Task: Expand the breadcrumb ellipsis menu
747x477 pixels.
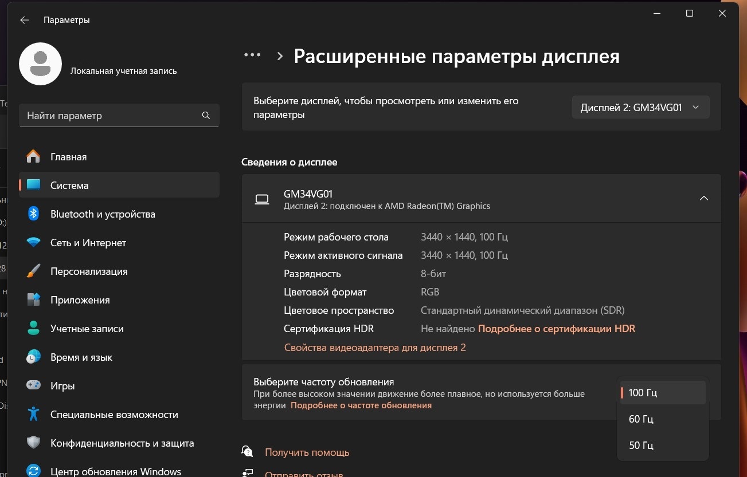Action: 252,56
